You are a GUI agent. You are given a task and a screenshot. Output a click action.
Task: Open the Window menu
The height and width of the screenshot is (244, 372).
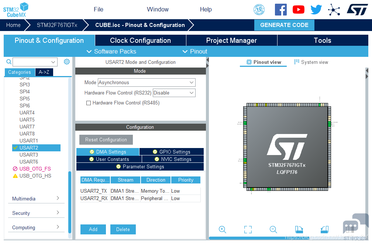(158, 10)
